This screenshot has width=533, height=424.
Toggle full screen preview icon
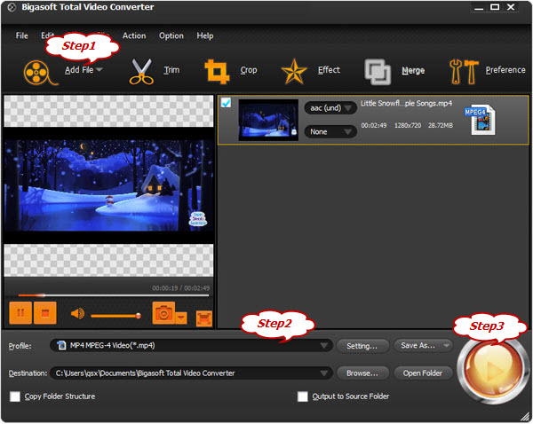(x=204, y=318)
